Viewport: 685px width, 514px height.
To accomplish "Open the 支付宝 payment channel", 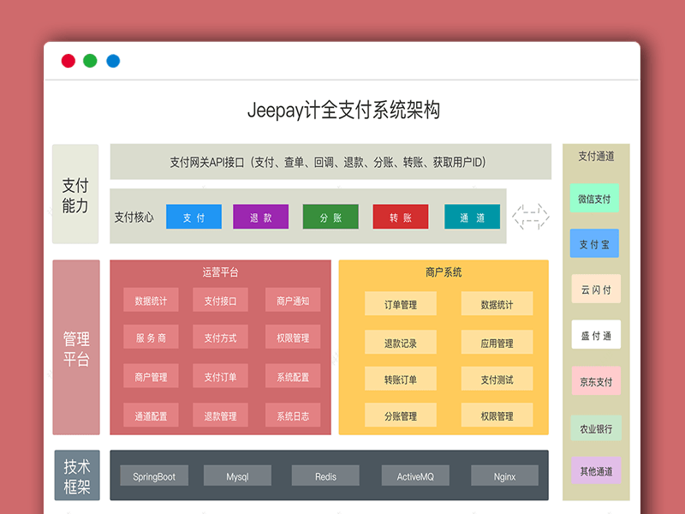I will [596, 243].
